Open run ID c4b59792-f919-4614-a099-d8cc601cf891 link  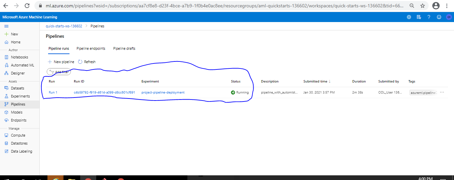click(105, 93)
